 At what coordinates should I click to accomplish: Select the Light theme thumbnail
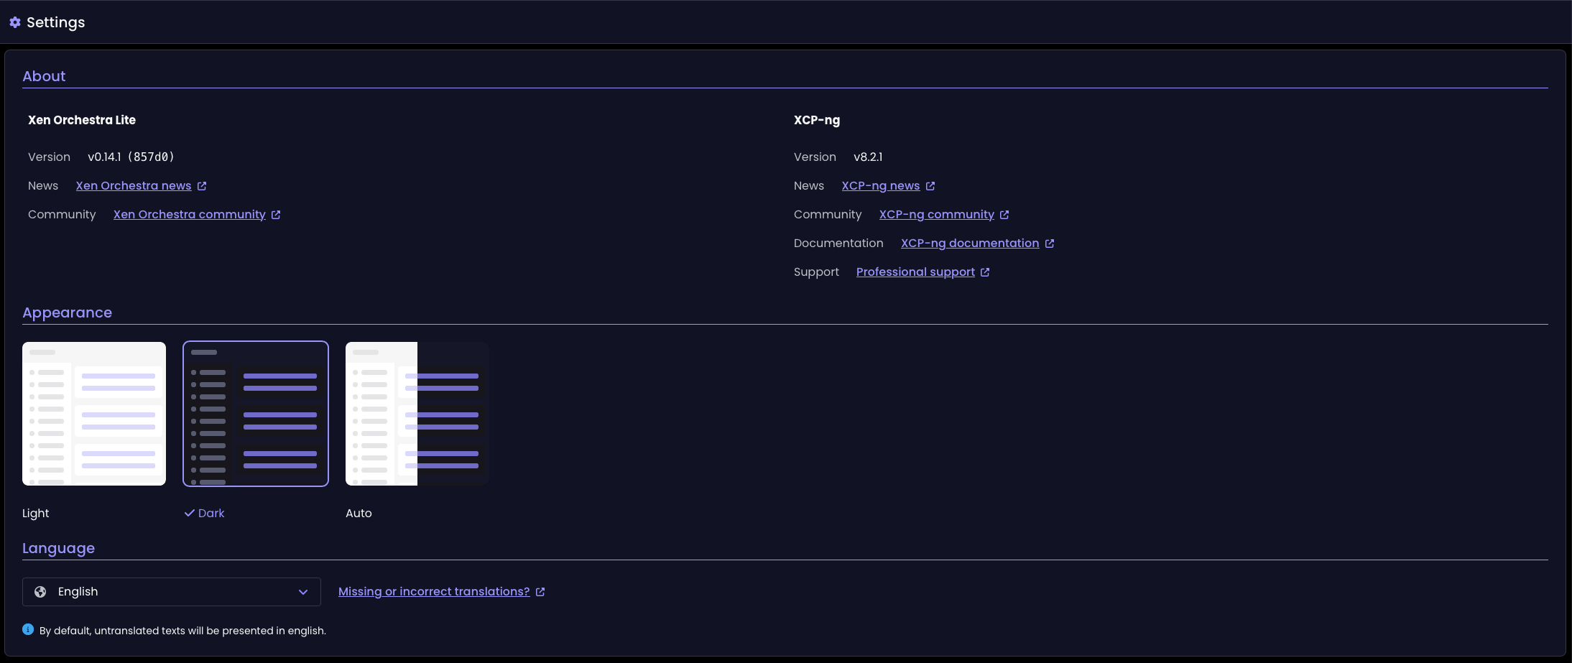[94, 414]
